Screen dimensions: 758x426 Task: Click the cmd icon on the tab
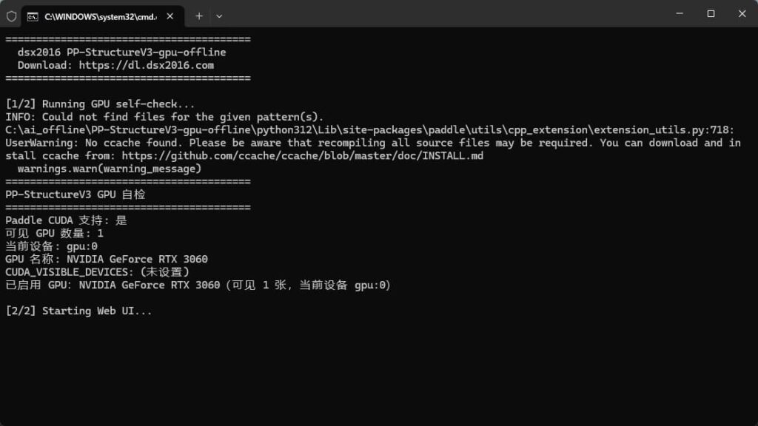33,16
